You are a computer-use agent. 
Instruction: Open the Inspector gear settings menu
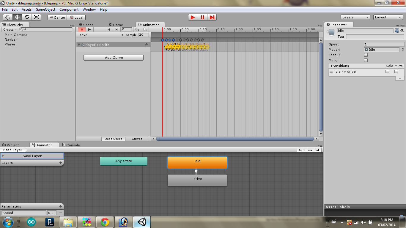[x=402, y=31]
